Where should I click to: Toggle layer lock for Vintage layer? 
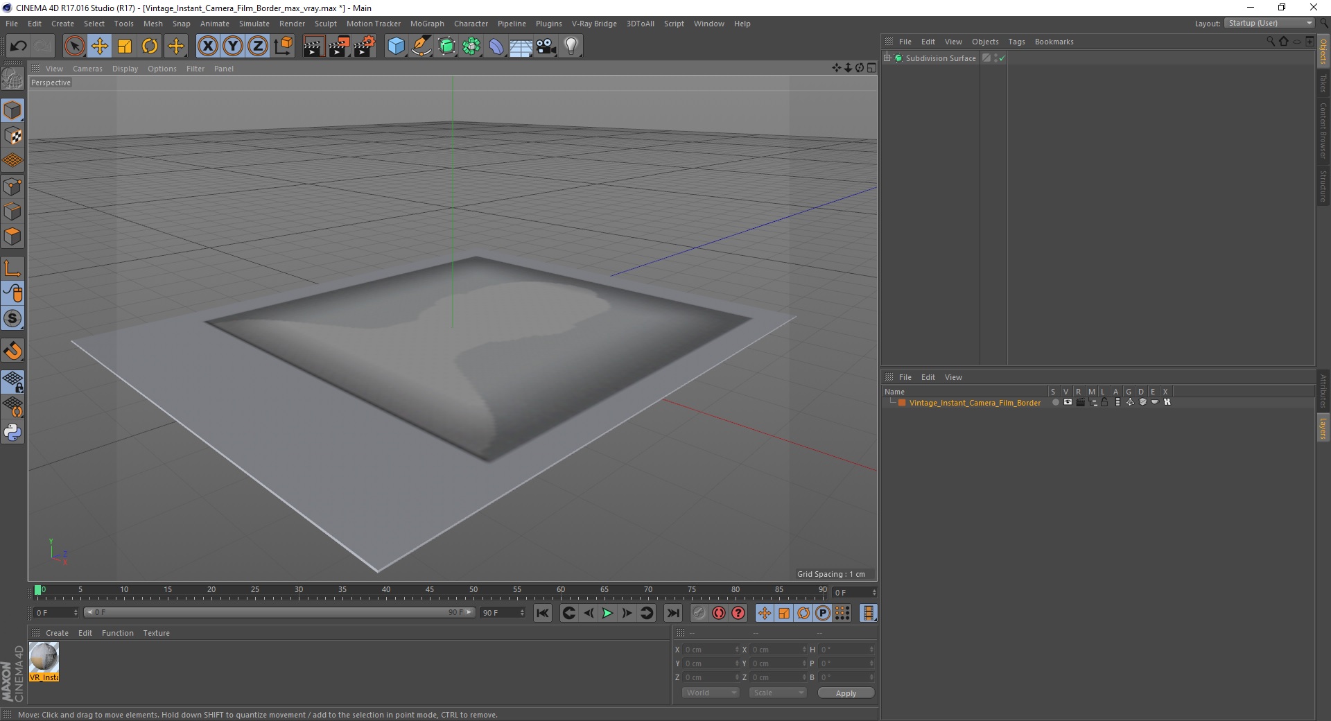point(1104,402)
